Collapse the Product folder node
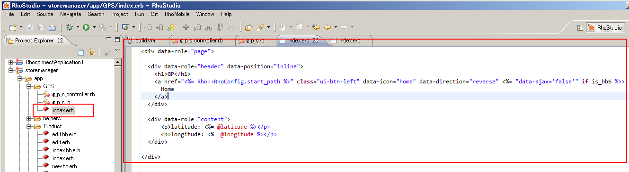Screen dimensions: 629x172 29,126
